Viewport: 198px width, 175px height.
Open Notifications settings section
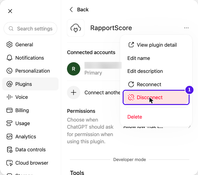click(x=30, y=58)
